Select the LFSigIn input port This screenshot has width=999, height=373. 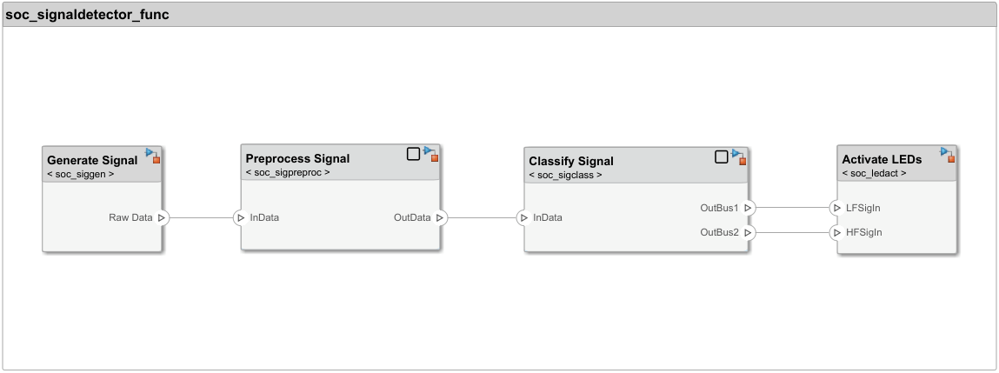tap(836, 209)
